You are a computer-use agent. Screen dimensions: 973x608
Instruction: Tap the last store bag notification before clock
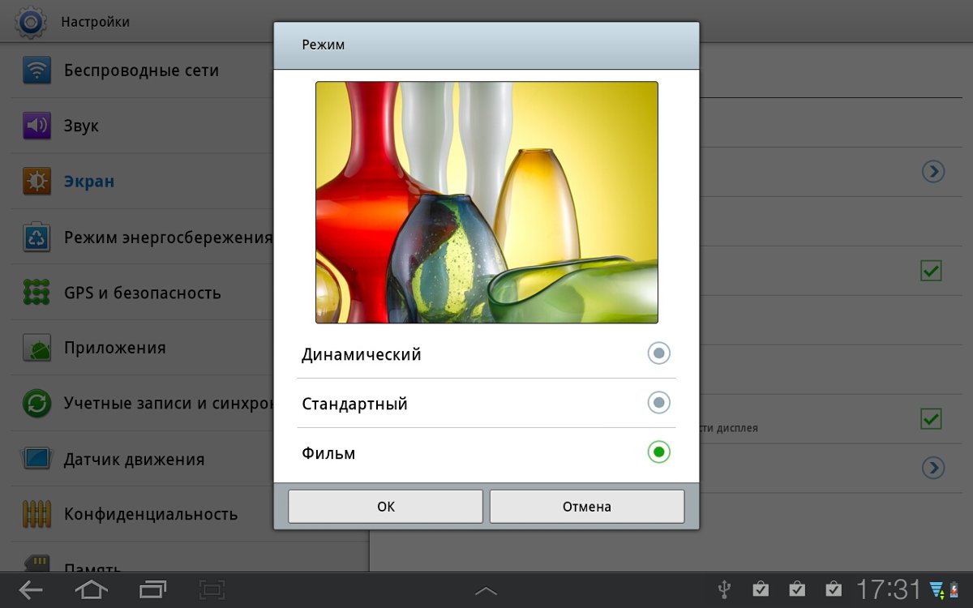(833, 589)
